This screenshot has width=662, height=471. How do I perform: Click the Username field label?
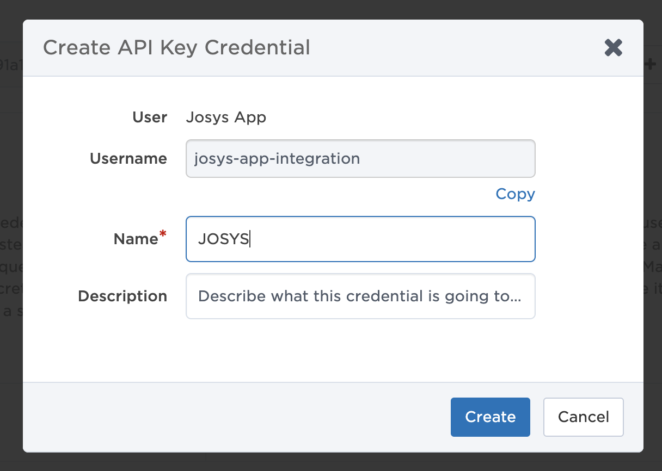(x=128, y=159)
